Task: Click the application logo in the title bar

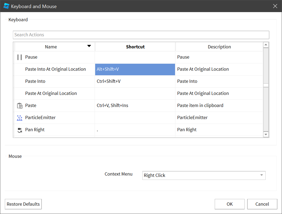Action: [x=6, y=6]
